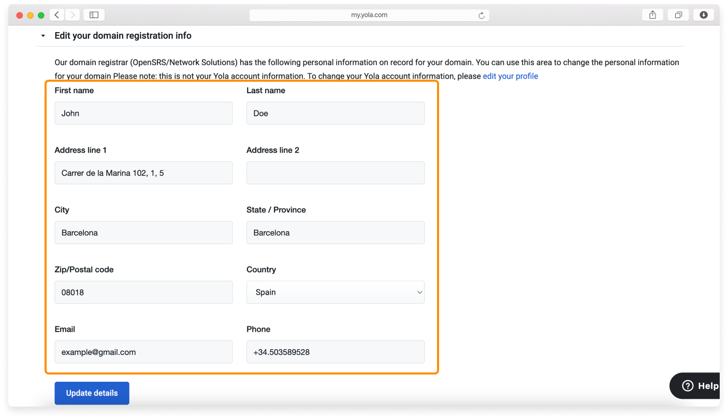The image size is (728, 419).
Task: Focus the Address line 1 field
Action: [x=143, y=173]
